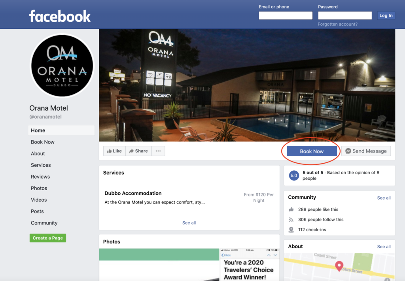405x281 pixels.
Task: Click See all next to Community
Action: click(384, 198)
